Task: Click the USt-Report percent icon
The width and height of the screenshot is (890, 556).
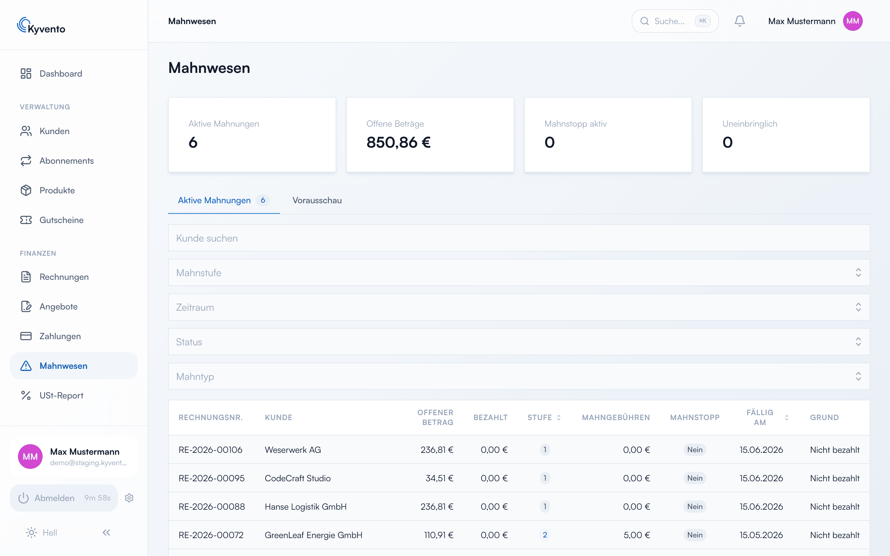Action: (x=26, y=395)
